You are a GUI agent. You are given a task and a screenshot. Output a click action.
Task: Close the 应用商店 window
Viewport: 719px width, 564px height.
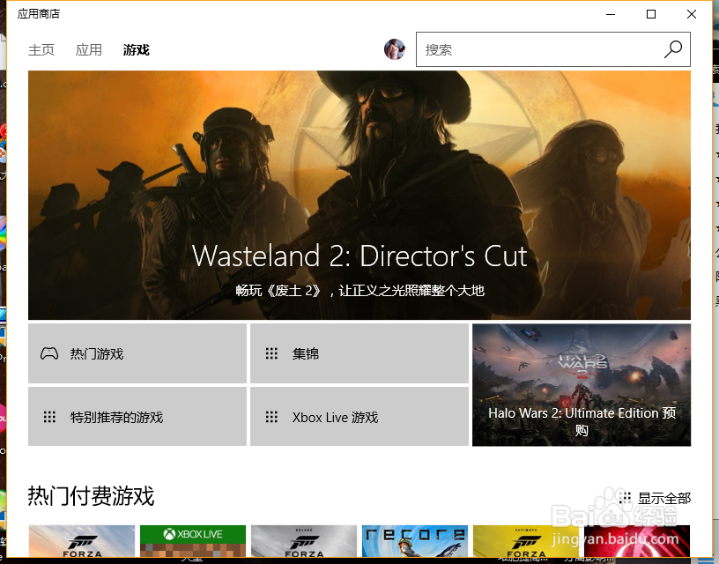point(692,14)
